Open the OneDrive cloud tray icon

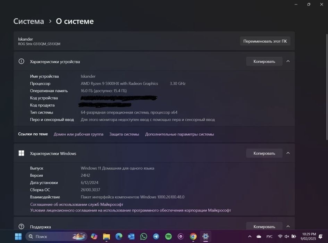pos(259,236)
